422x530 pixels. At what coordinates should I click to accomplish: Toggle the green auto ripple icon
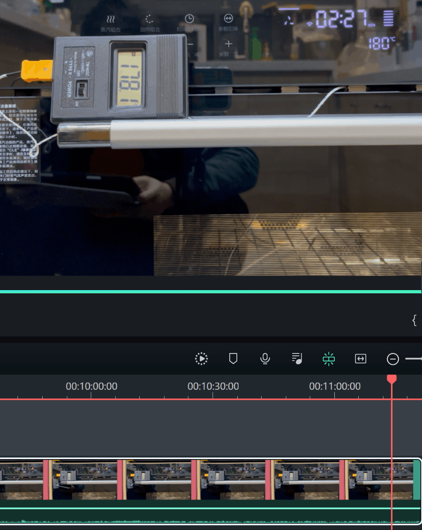click(x=329, y=359)
